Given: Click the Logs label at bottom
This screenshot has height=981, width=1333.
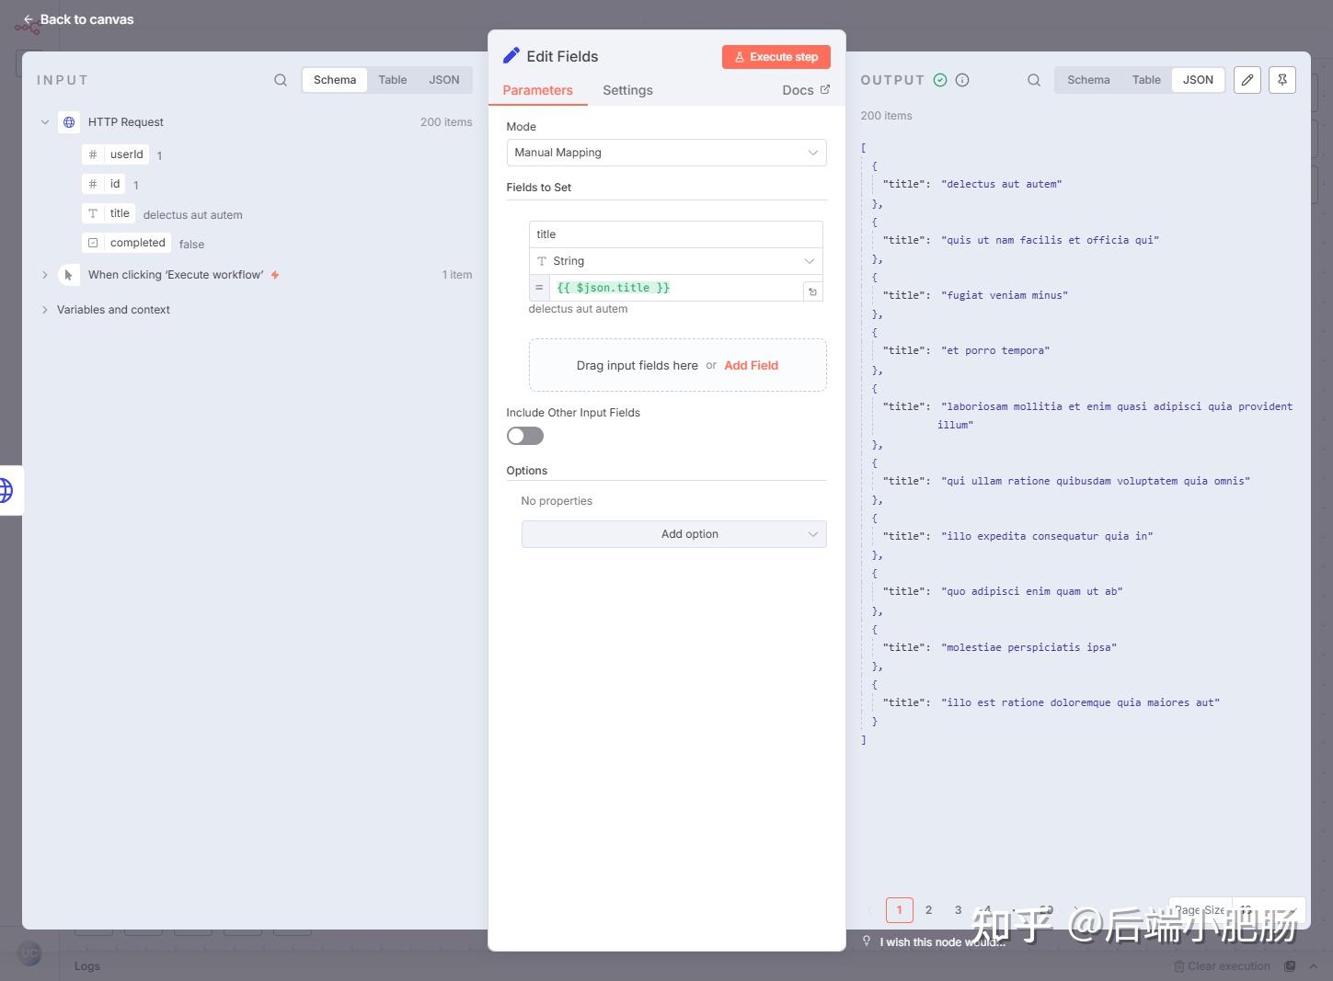Looking at the screenshot, I should coord(87,966).
